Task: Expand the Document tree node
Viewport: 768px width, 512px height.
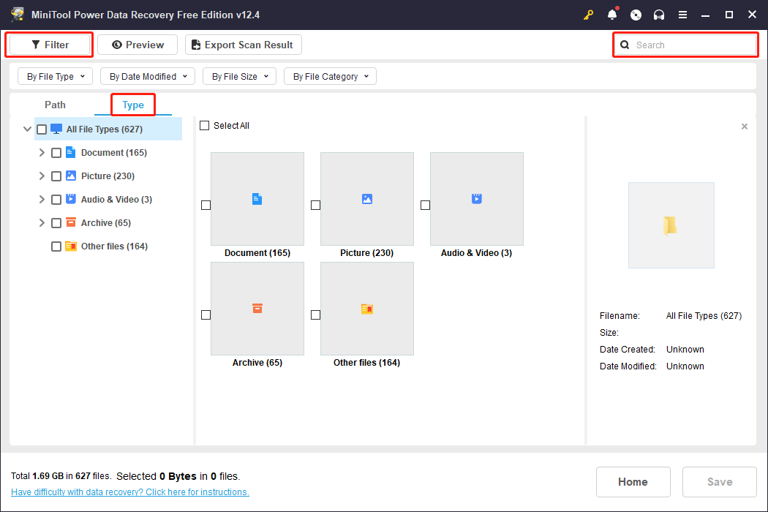Action: pos(42,152)
